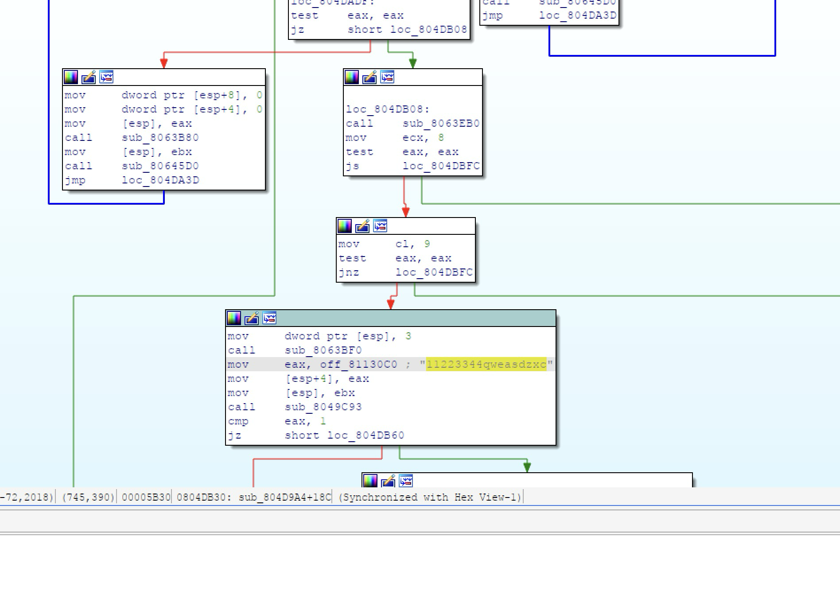This screenshot has height=591, width=840.
Task: Click pencil edit icon in bottom cut-off block
Action: tap(388, 481)
